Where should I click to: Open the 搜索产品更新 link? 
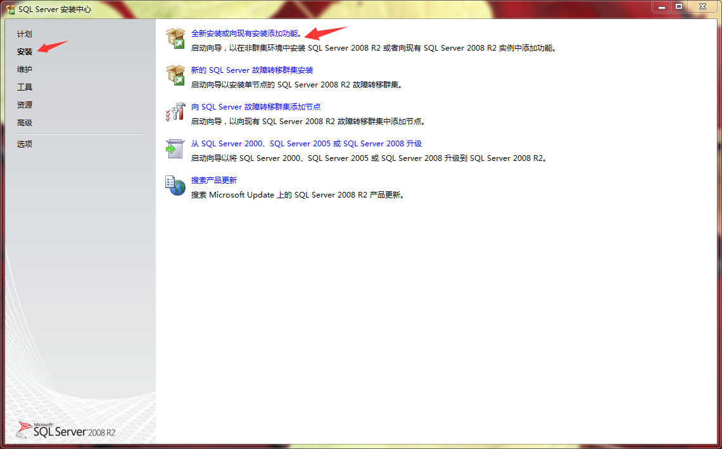click(213, 180)
